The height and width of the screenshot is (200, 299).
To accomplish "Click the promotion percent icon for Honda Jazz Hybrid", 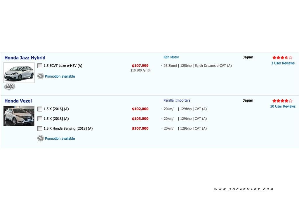I will [40, 76].
